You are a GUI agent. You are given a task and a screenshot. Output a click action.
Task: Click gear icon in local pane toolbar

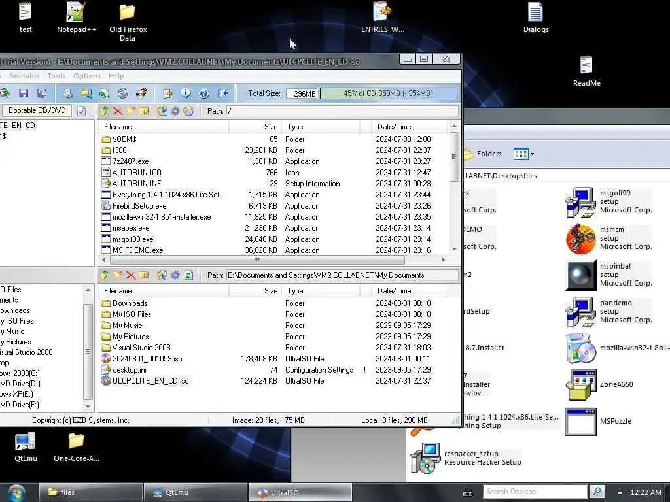(175, 275)
